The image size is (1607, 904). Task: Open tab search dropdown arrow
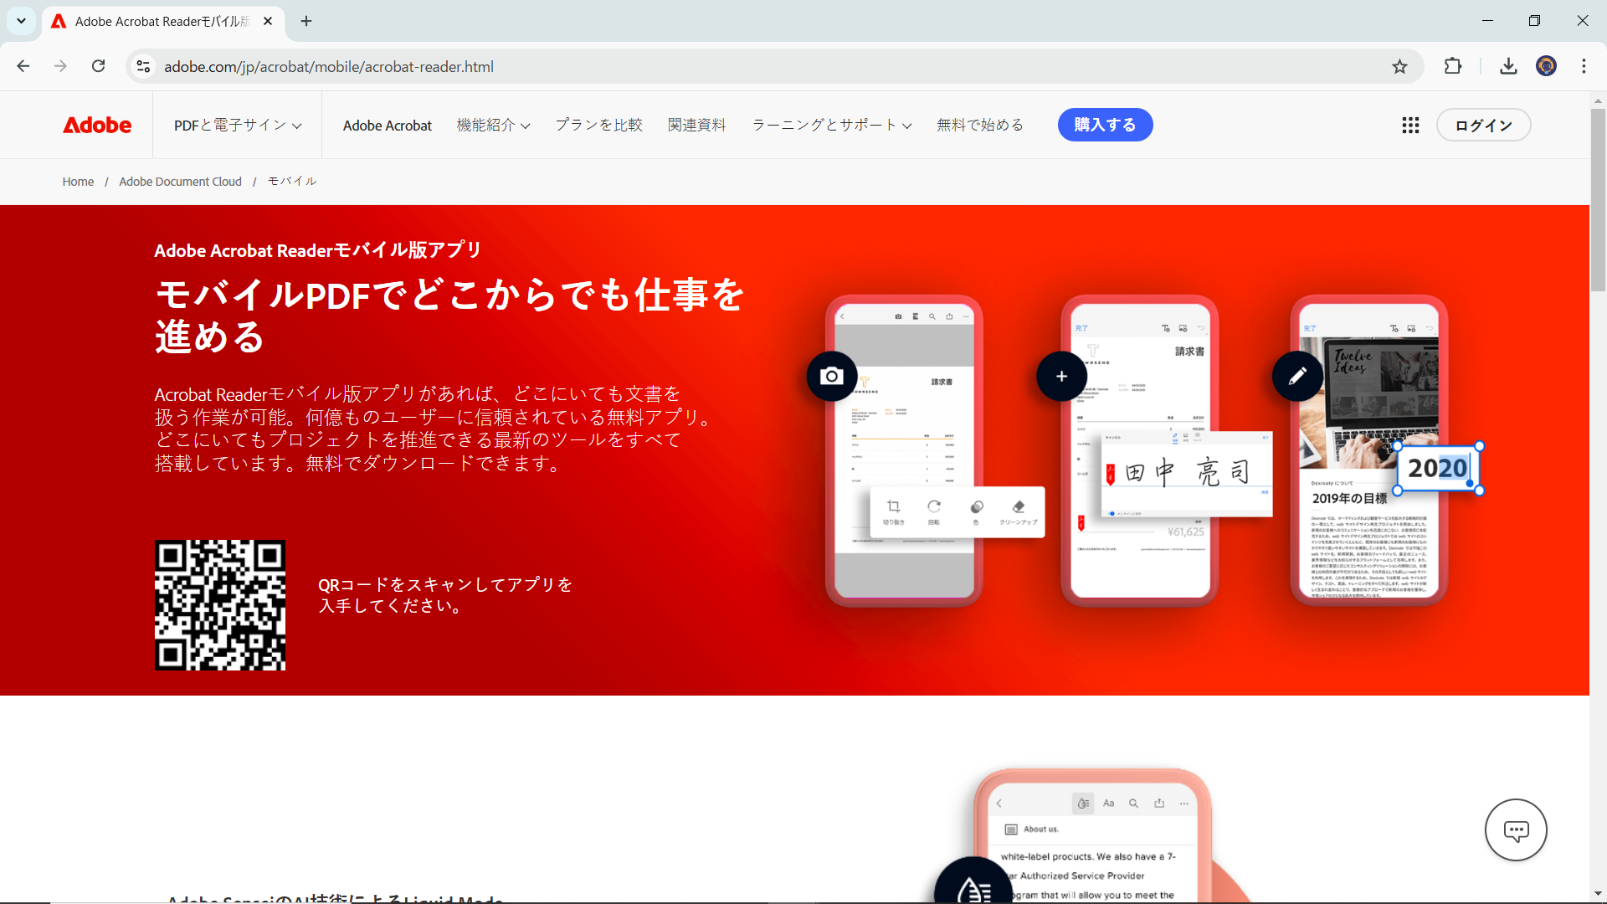pos(21,22)
